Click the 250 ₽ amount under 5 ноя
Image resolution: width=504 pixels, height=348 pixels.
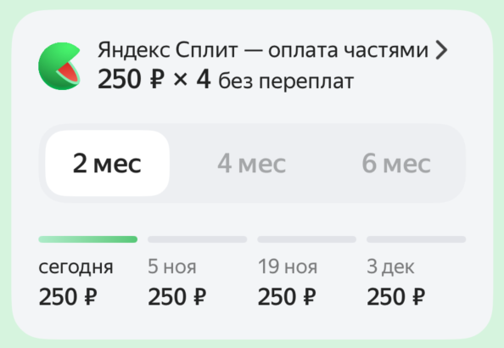click(x=177, y=296)
